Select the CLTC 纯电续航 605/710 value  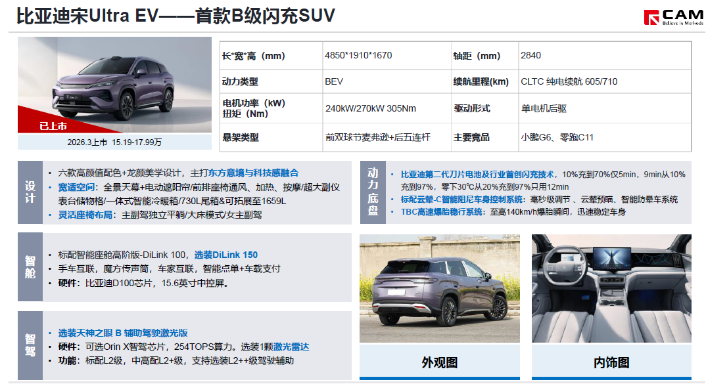569,81
